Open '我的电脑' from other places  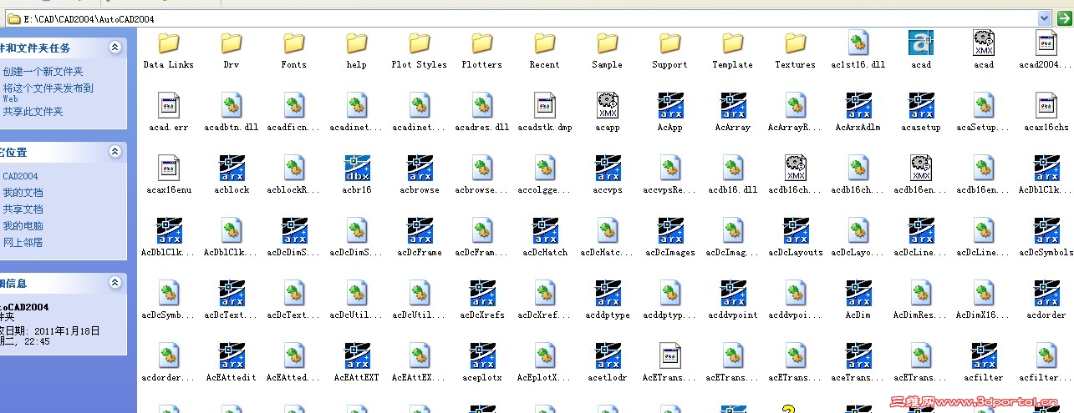[23, 226]
